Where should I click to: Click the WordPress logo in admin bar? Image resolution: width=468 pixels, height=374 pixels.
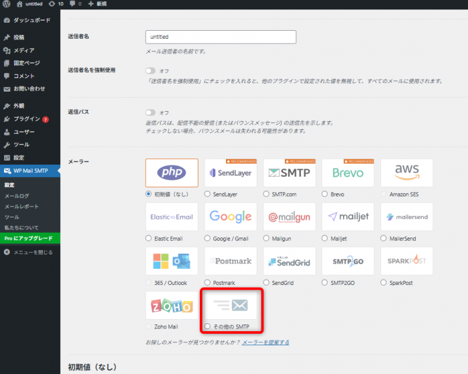coord(6,4)
